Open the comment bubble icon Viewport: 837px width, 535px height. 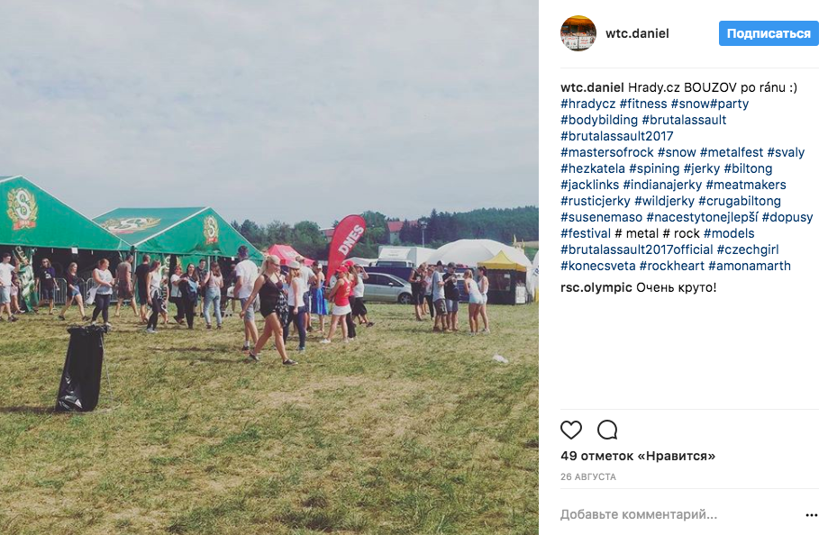(x=607, y=430)
